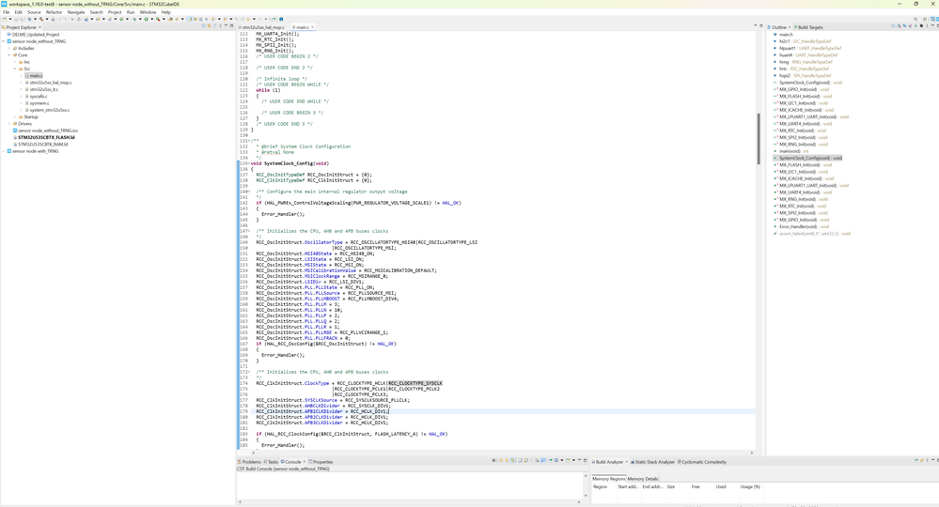Open STM32U535CBTX_FLASH.ld in Project Explorer
This screenshot has height=507, width=939.
pyautogui.click(x=46, y=137)
